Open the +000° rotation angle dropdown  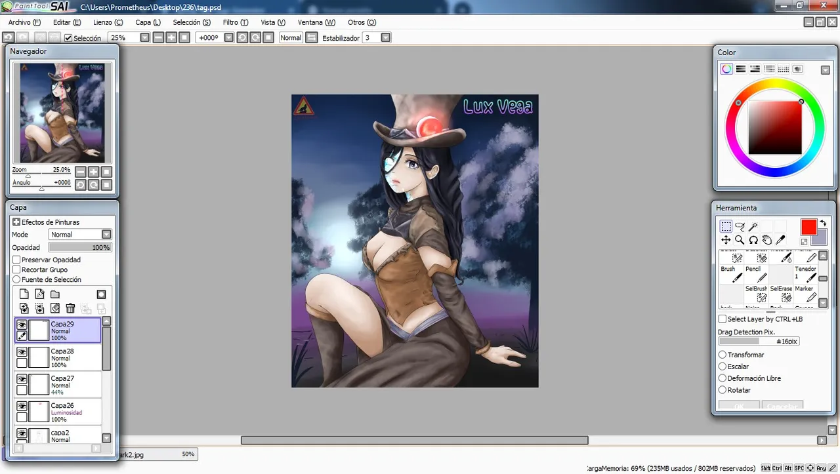coord(228,38)
